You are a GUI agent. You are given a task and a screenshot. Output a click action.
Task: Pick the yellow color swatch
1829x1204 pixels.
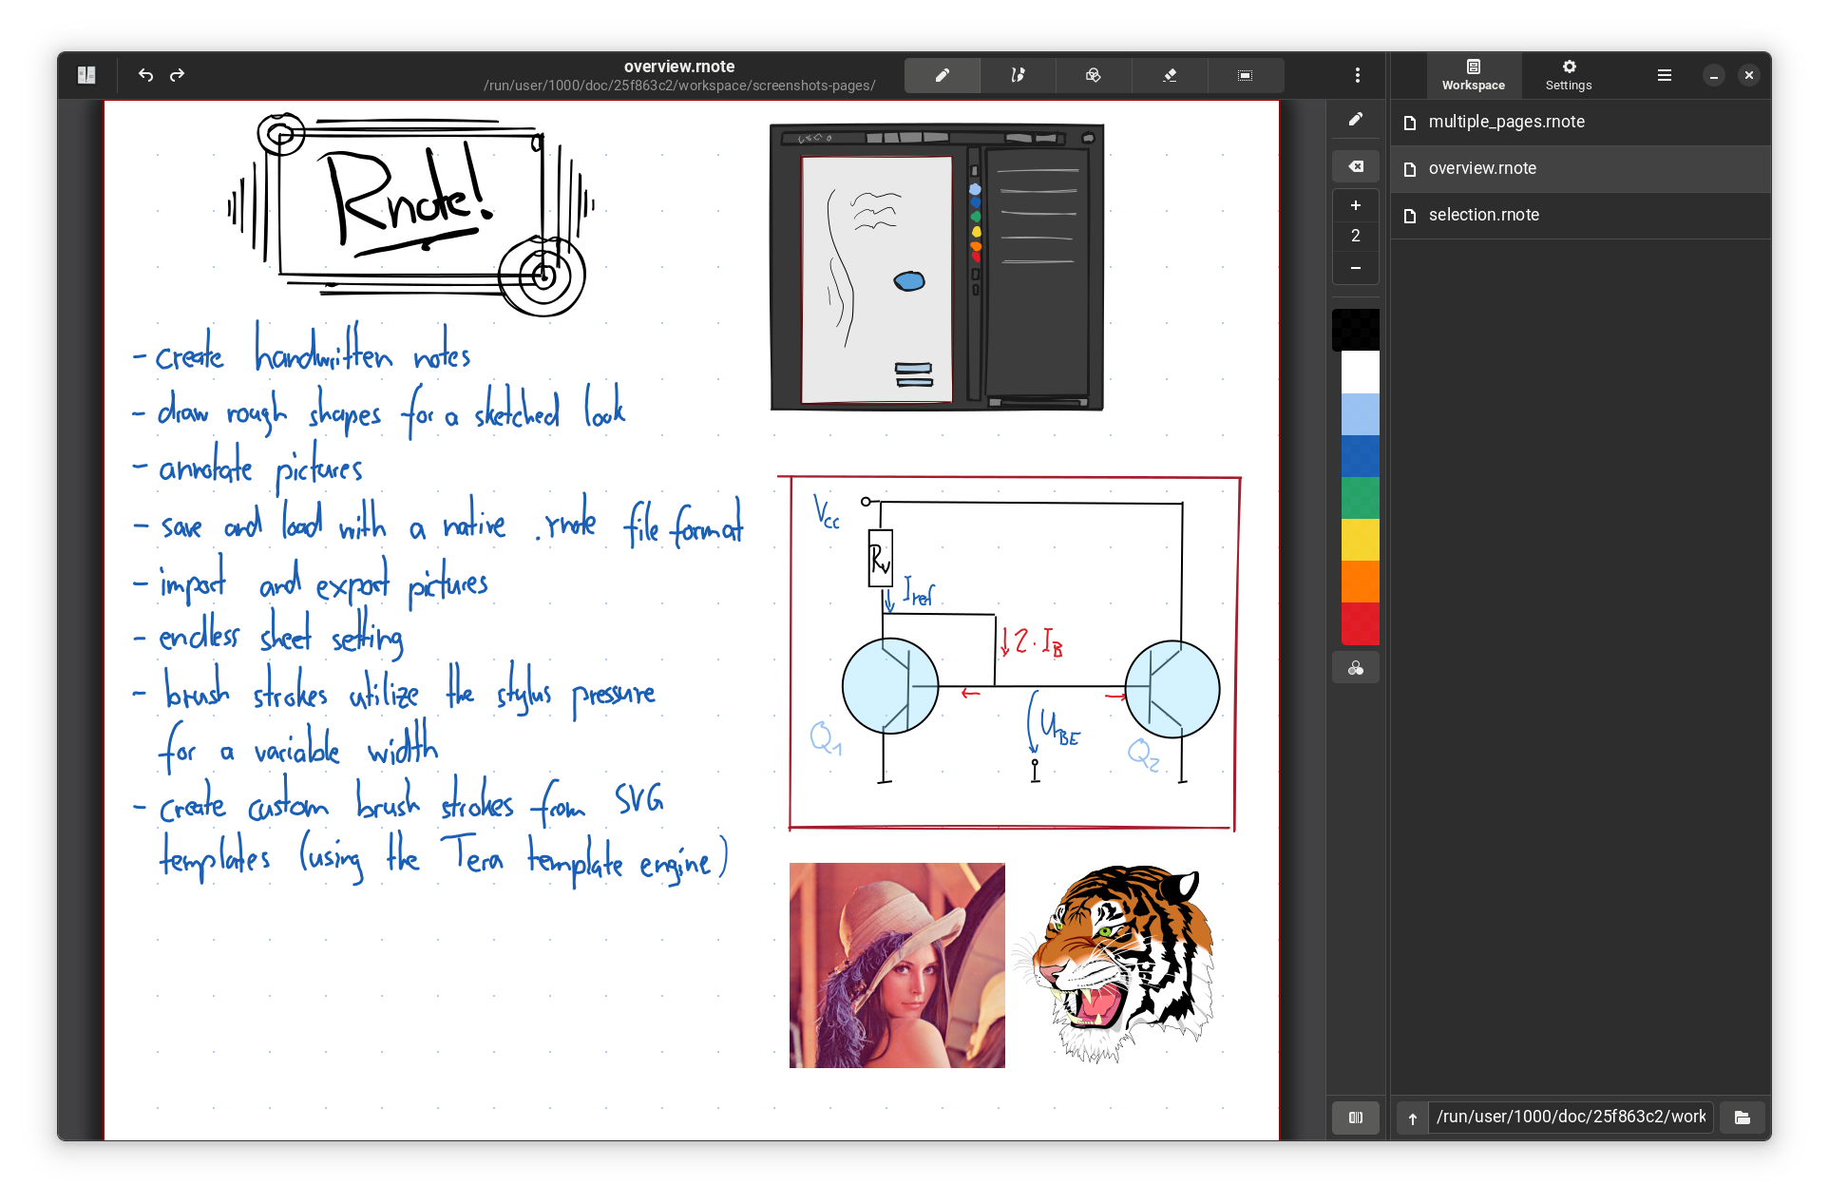click(1360, 539)
